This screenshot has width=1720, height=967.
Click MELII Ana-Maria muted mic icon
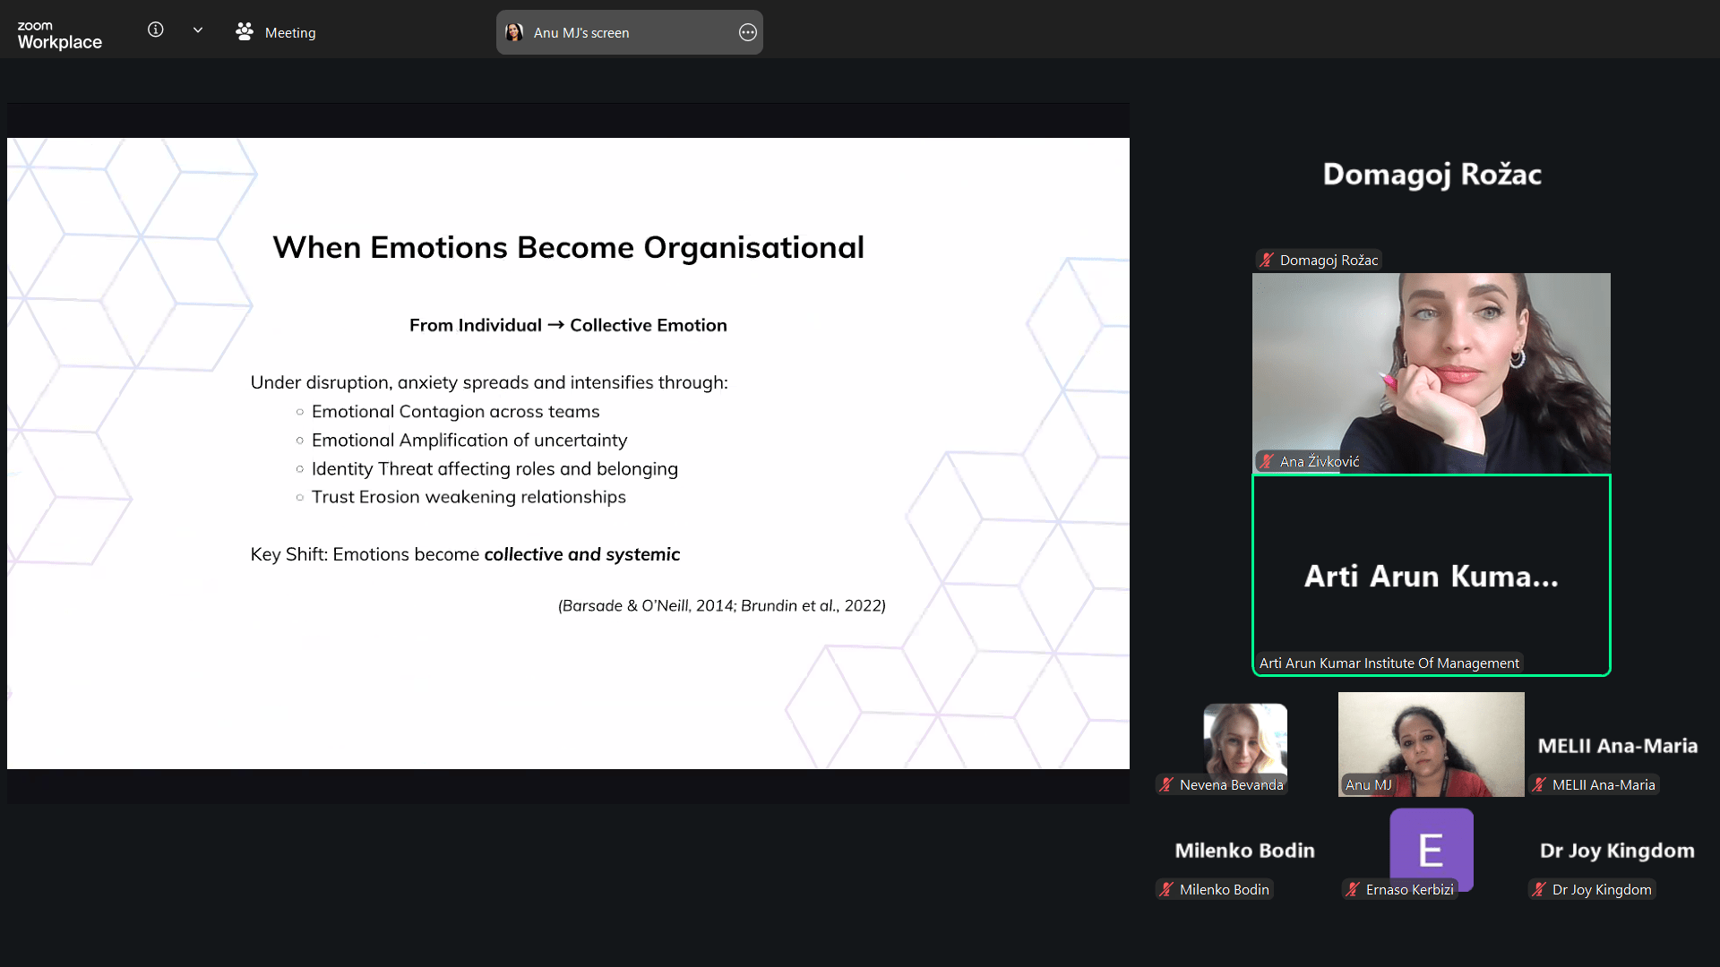[x=1538, y=785]
